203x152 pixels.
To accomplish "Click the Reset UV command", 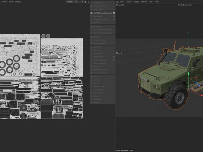I will [x=97, y=83].
